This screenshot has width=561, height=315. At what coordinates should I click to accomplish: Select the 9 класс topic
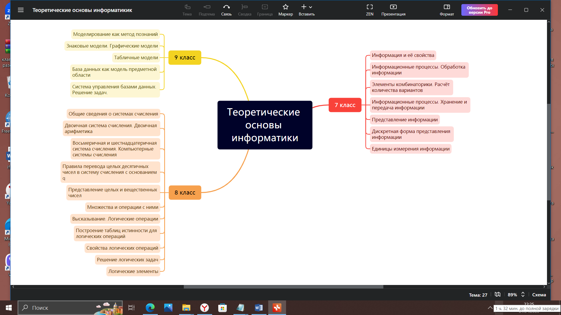point(185,57)
